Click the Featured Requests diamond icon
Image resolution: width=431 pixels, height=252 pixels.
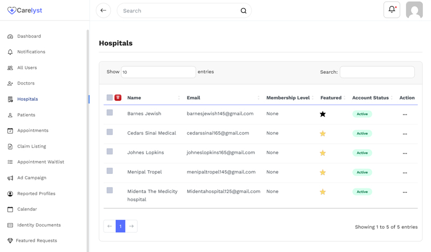(x=10, y=241)
